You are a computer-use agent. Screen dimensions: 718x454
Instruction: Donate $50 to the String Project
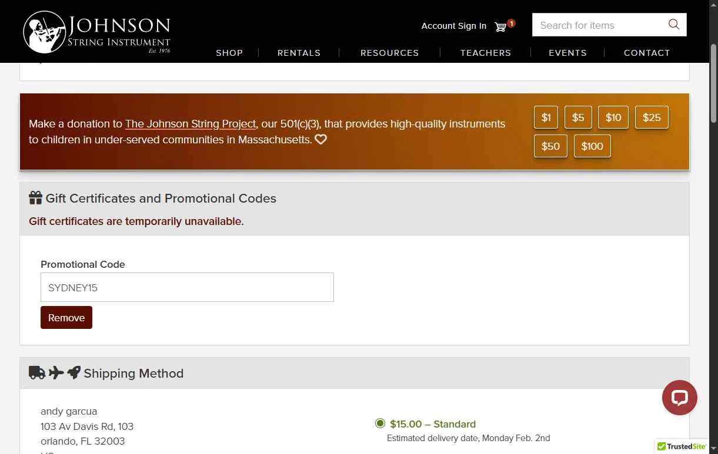click(550, 146)
